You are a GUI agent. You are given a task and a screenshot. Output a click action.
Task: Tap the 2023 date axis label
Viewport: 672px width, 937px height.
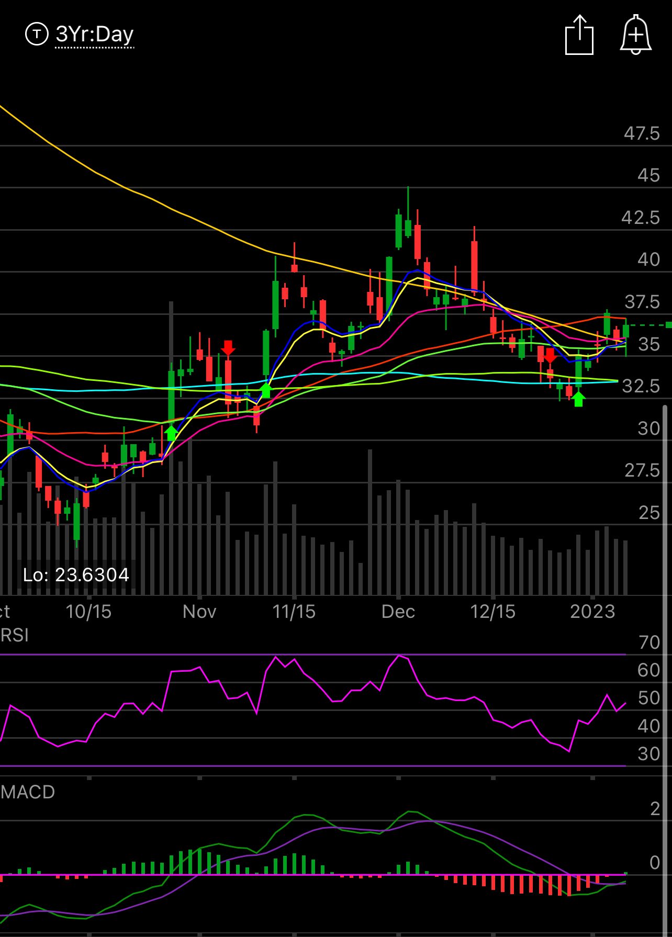click(592, 612)
